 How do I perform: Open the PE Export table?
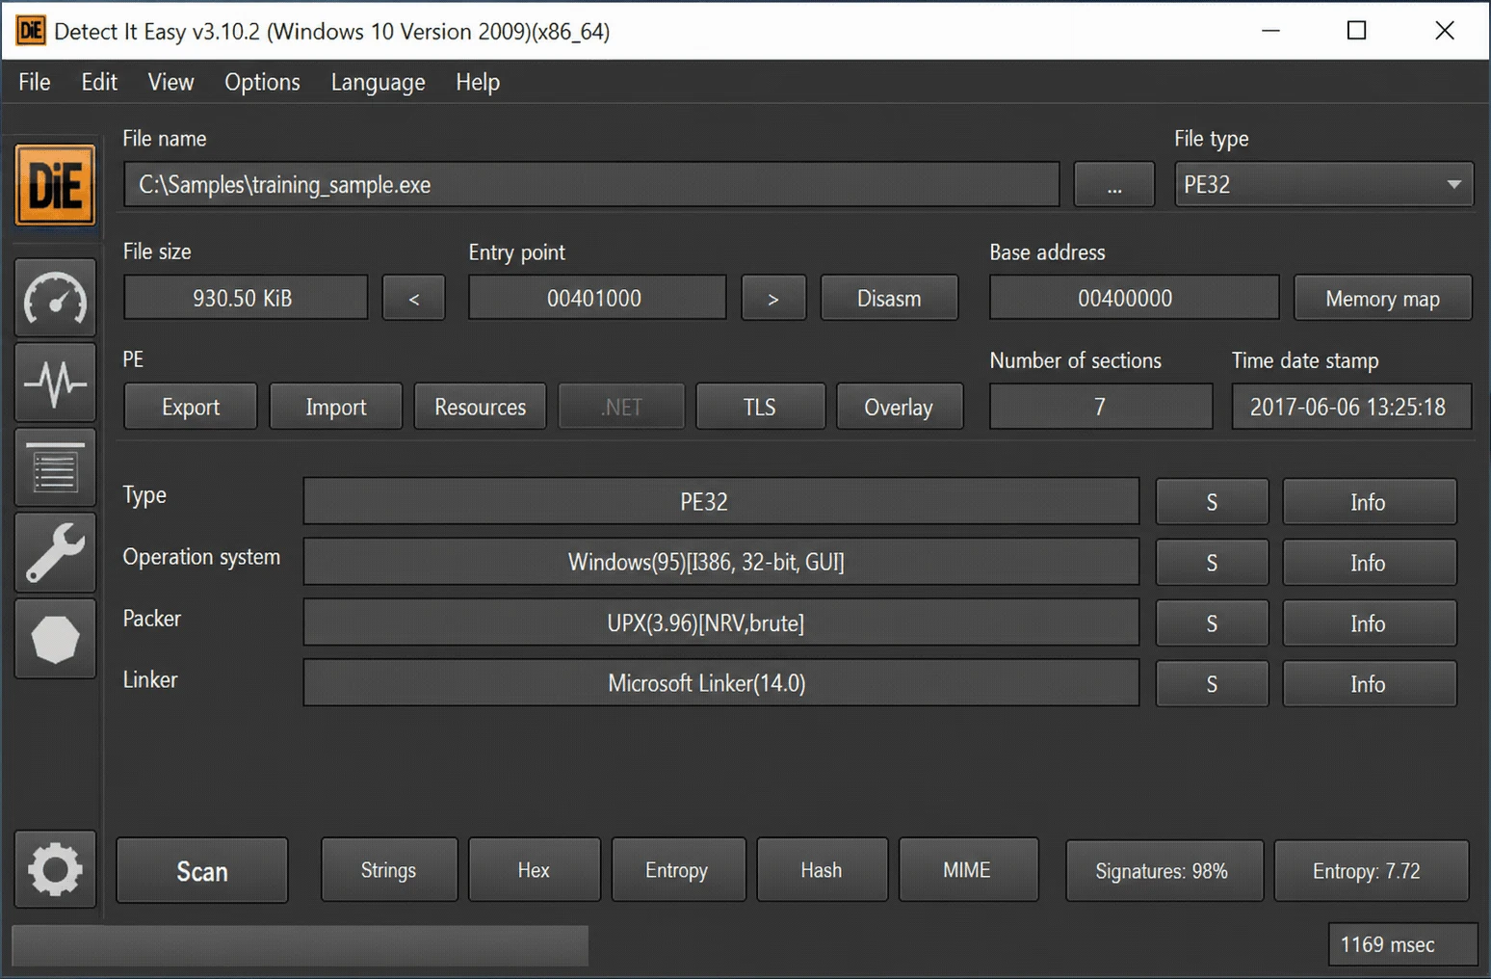(191, 407)
